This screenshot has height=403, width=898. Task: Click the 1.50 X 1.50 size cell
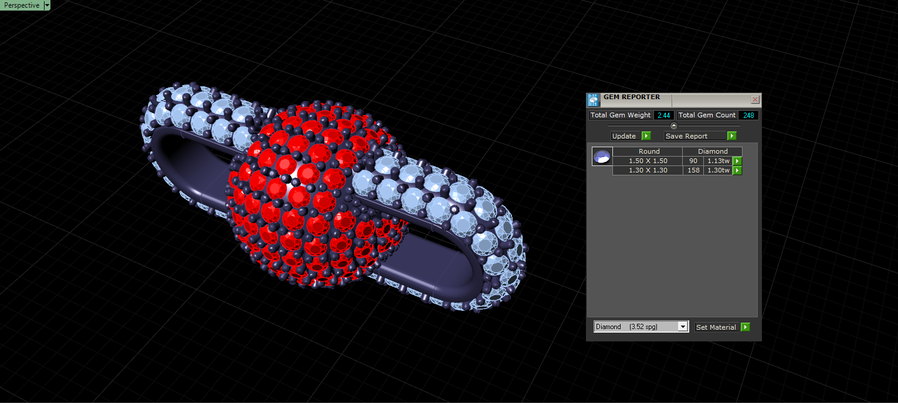[648, 161]
